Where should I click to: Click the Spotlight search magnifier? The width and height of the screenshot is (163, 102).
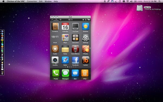[159, 1]
